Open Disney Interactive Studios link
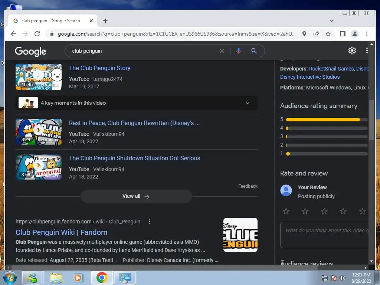This screenshot has width=380, height=285. pos(310,77)
